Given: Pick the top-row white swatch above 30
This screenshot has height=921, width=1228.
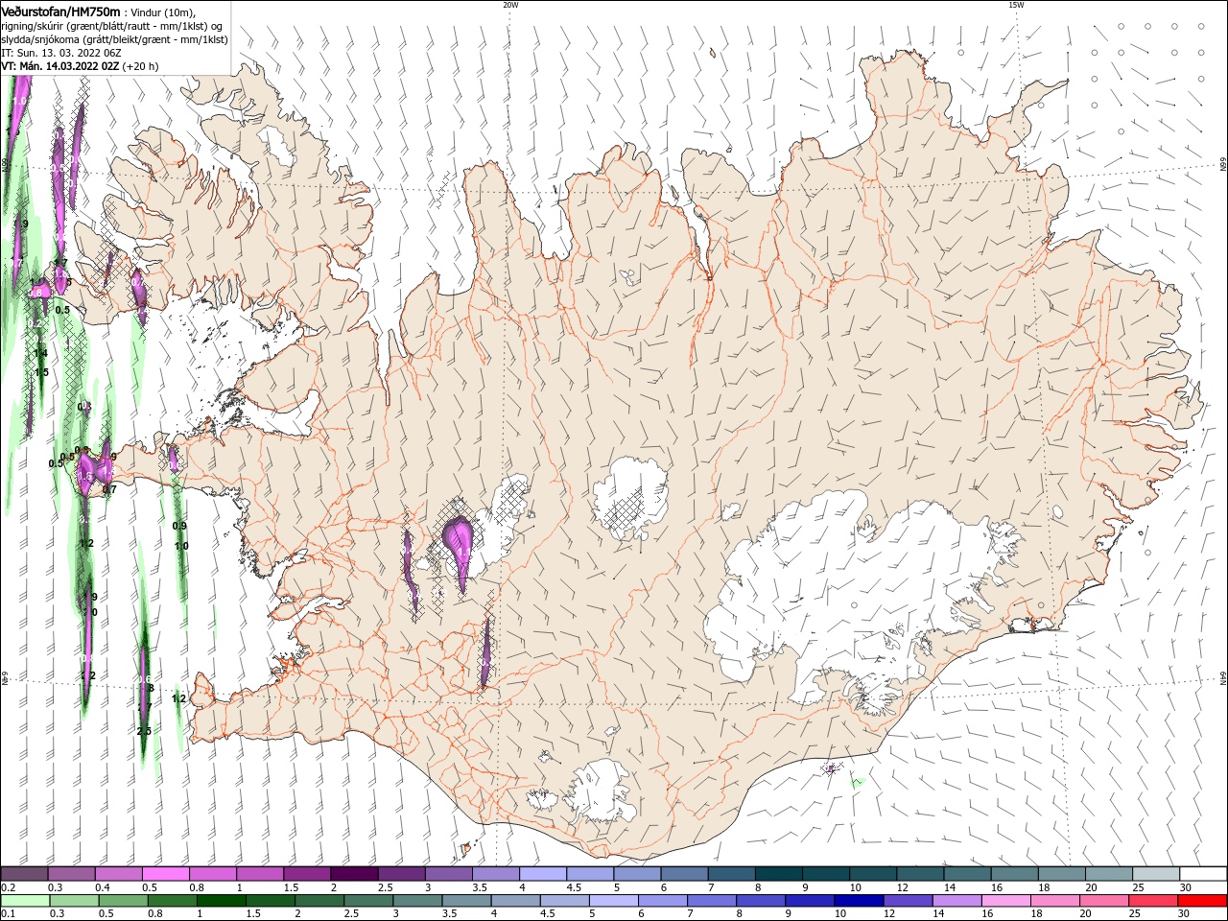Looking at the screenshot, I should click(1204, 874).
